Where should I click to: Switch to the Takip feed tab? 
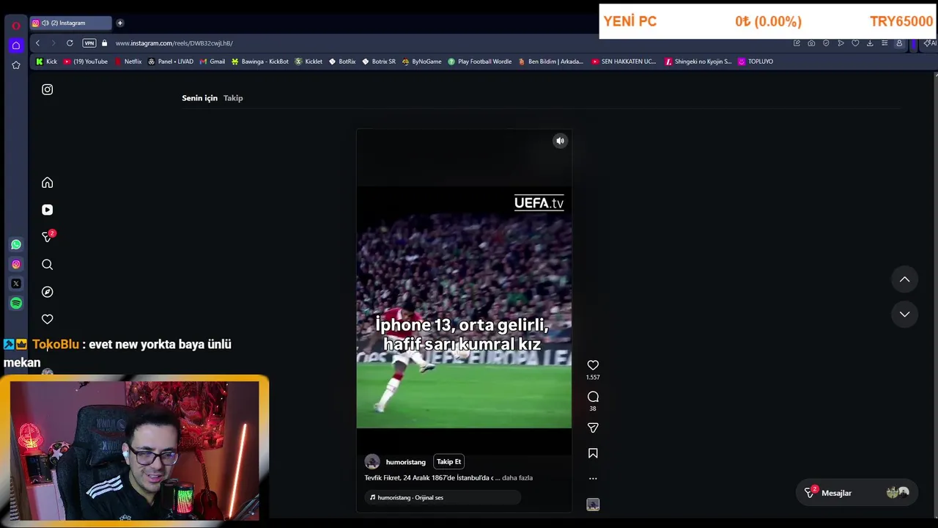point(233,98)
